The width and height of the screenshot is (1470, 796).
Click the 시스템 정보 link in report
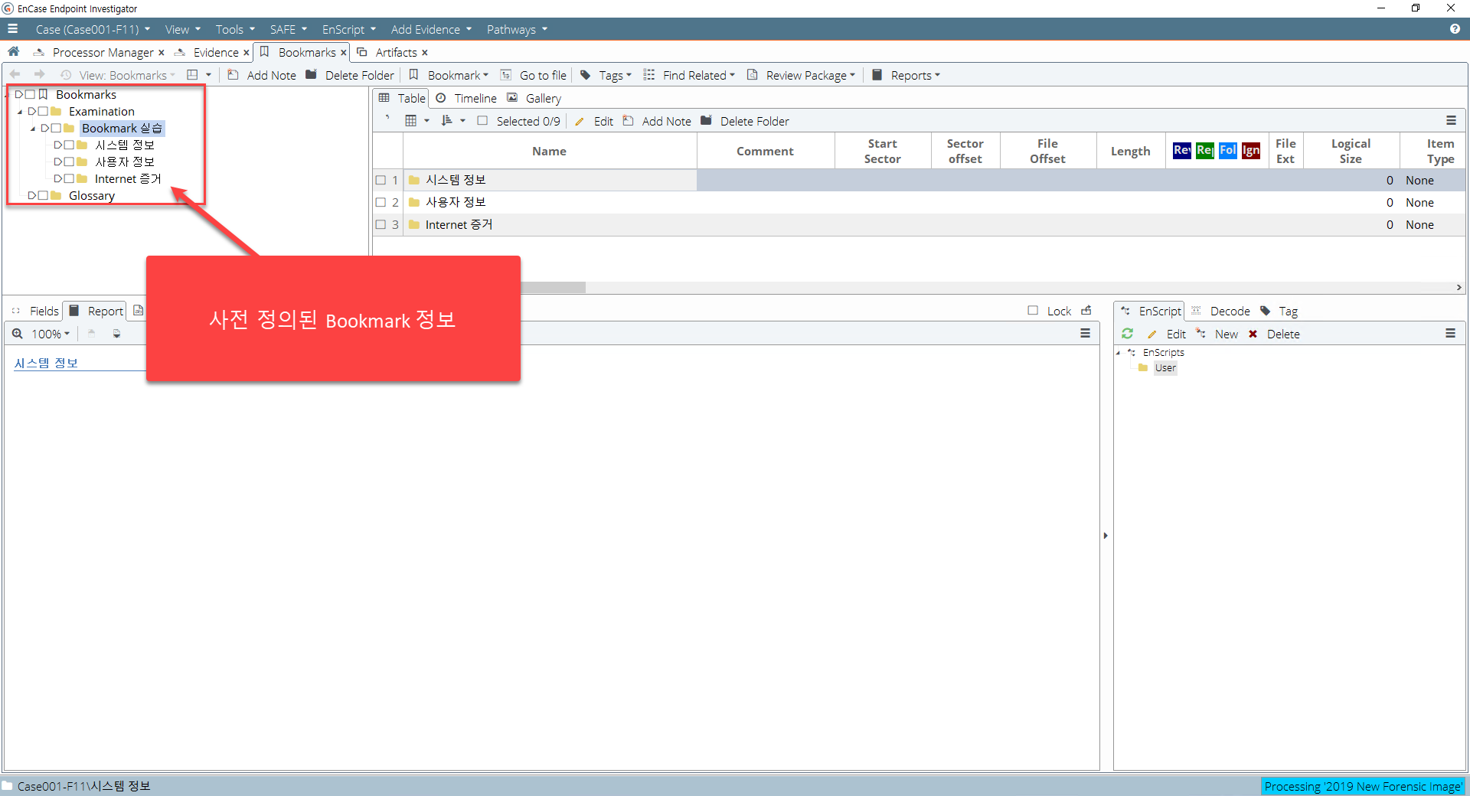[x=46, y=363]
